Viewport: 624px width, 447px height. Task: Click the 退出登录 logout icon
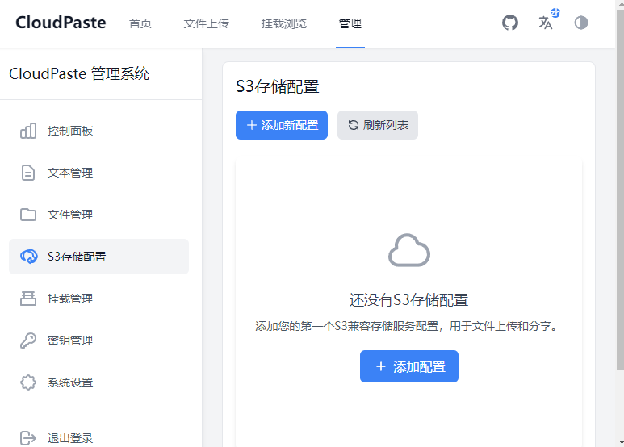click(x=28, y=438)
